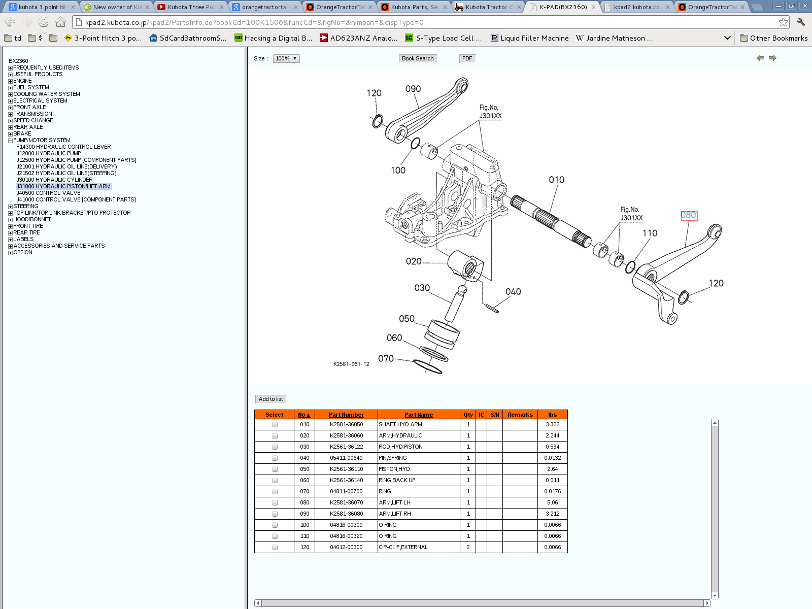Viewport: 812px width, 609px height.
Task: Click the vertical scrollbar track of parts list
Action: (715, 509)
